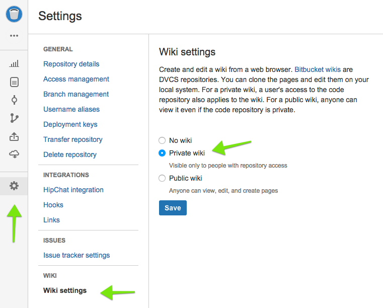Follow the Bitbucket wikis link
This screenshot has width=383, height=308.
coord(318,70)
